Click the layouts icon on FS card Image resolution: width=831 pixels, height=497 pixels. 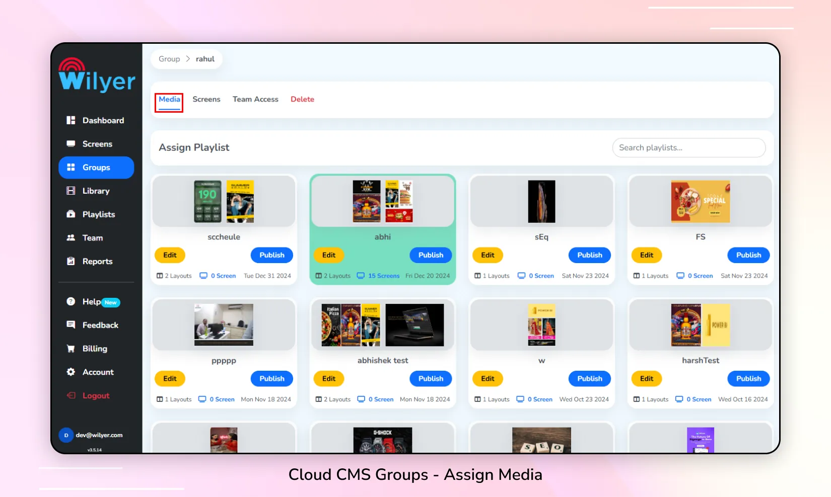[x=637, y=276]
